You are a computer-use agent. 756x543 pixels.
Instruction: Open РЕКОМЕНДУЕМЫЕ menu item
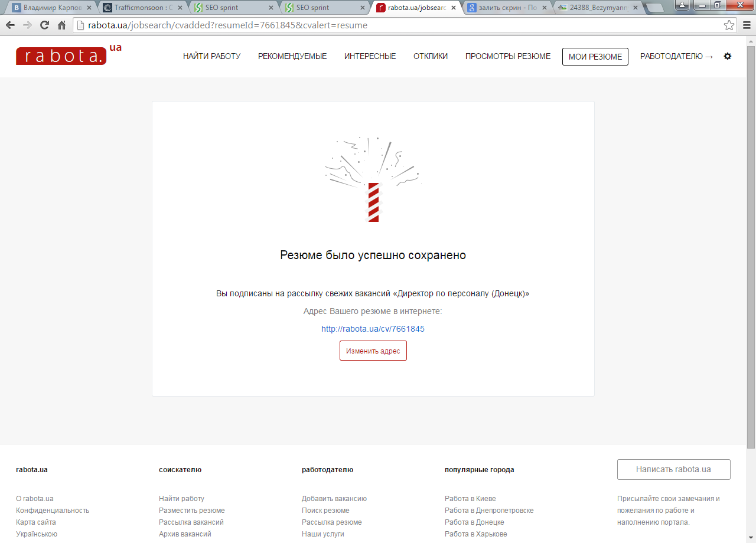292,57
